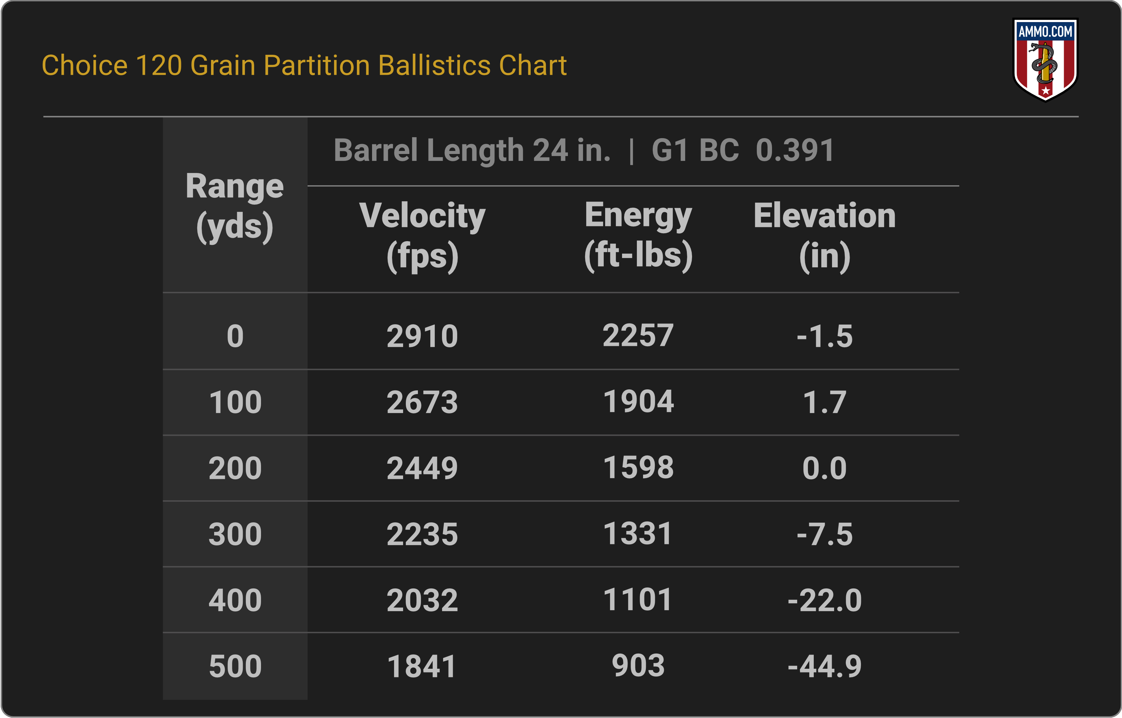This screenshot has width=1122, height=718.
Task: Click the 2257 energy cell
Action: [638, 336]
